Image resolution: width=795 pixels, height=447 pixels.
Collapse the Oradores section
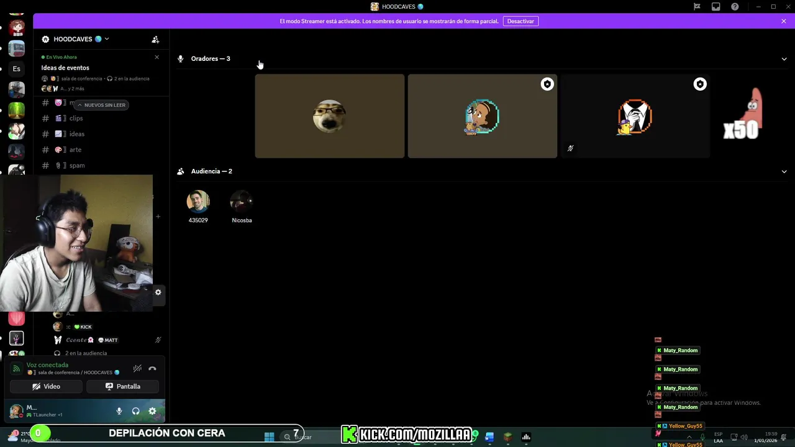tap(784, 59)
